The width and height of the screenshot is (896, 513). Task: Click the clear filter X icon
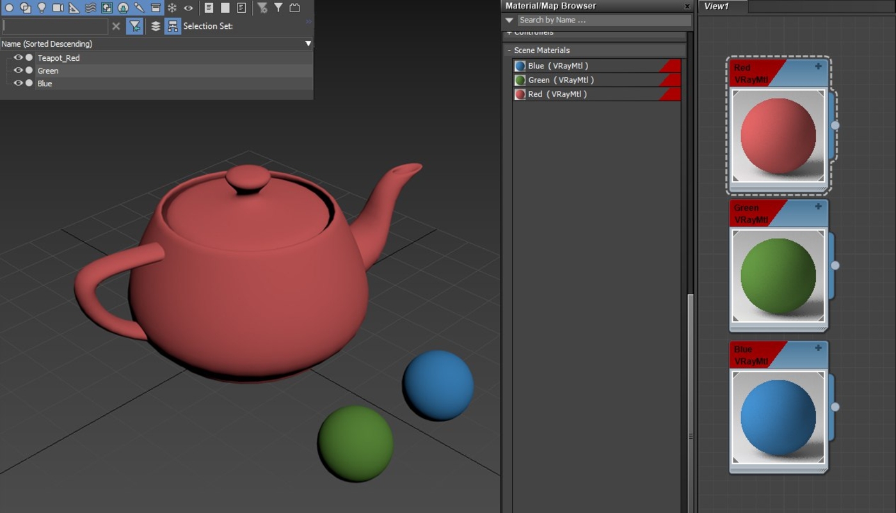[x=116, y=26]
